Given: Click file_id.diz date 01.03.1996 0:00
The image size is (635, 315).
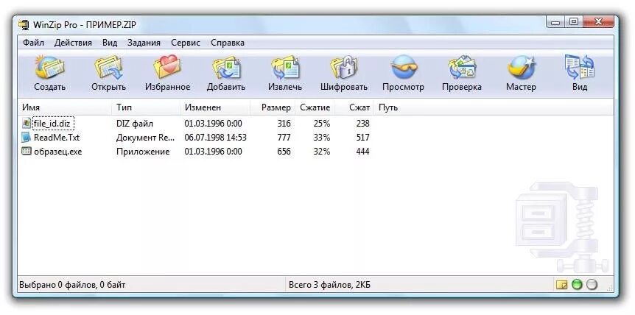Looking at the screenshot, I should [x=213, y=124].
